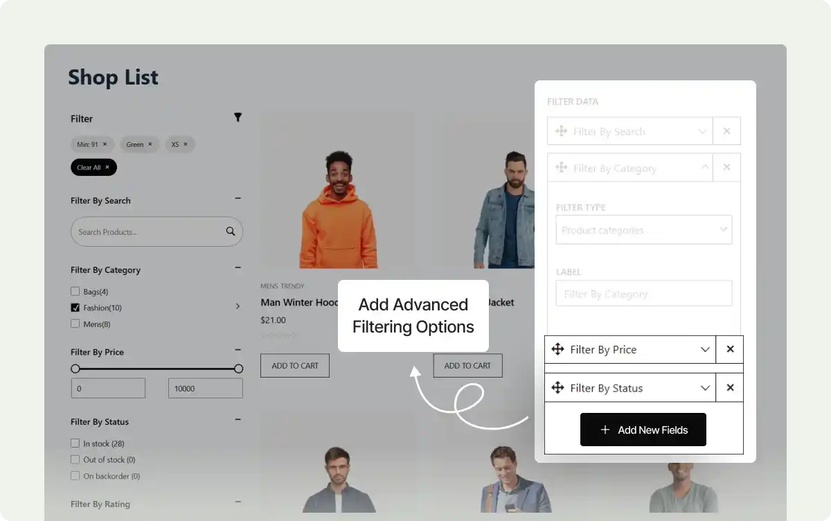Enable the In stock checkbox

(75, 443)
